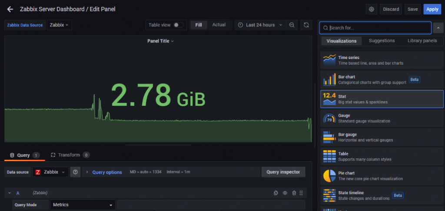This screenshot has width=445, height=211.
Task: Open the Query Mode Metrics dropdown
Action: point(83,205)
